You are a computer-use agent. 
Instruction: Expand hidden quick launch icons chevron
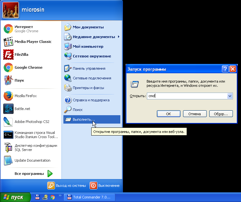pos(60,196)
